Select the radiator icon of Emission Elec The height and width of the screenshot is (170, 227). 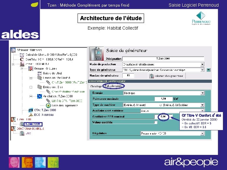(39, 87)
